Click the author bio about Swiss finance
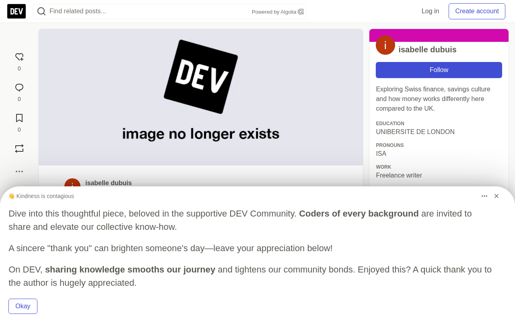515x322 pixels. point(433,99)
